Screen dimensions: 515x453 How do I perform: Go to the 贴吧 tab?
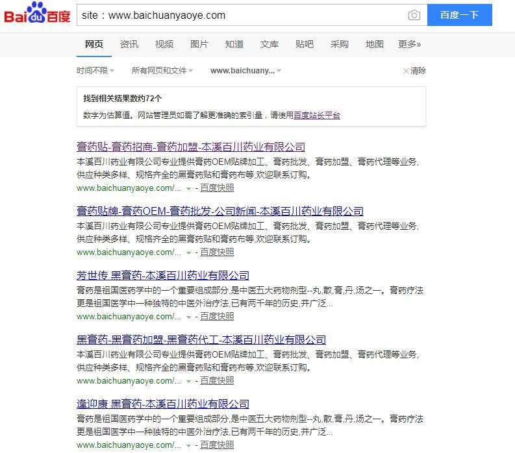[x=305, y=44]
